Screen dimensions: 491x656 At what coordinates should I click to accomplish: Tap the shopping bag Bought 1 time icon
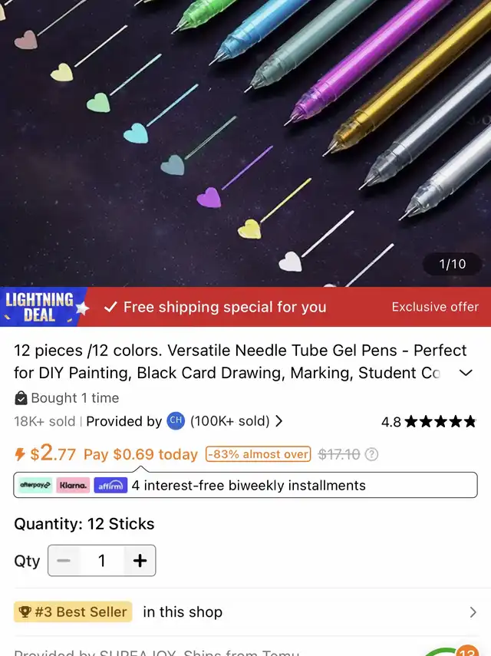tap(21, 398)
